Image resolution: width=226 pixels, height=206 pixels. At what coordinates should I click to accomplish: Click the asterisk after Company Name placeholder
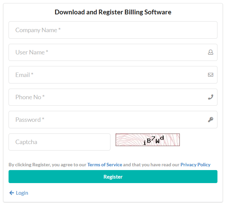(59, 29)
